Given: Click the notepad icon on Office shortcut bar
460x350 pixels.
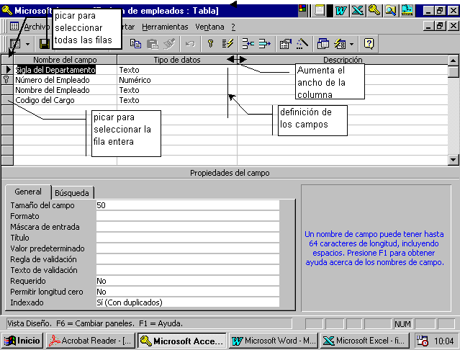Looking at the screenshot, I should [320, 11].
